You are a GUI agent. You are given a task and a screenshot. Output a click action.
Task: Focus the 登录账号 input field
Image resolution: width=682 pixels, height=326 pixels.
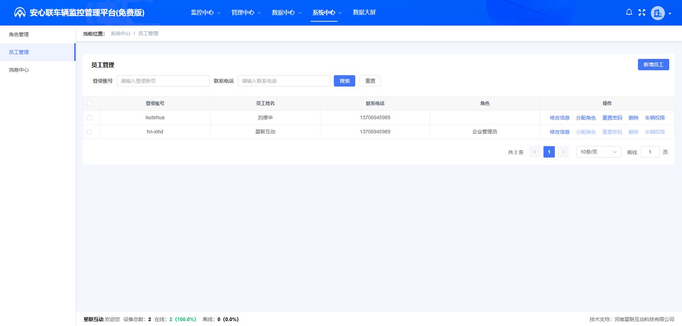click(x=163, y=81)
